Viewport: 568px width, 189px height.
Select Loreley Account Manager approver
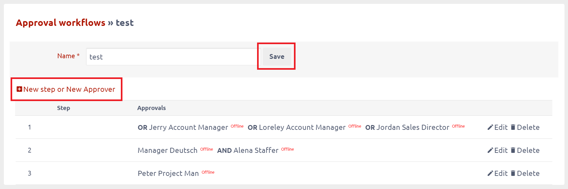pos(302,127)
